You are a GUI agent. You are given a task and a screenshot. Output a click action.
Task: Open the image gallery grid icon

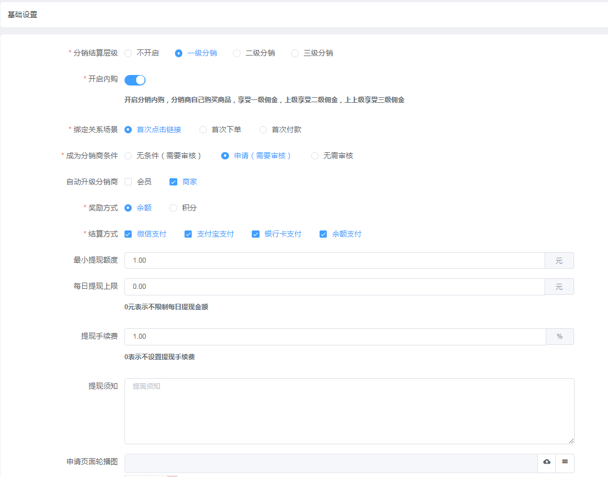565,462
